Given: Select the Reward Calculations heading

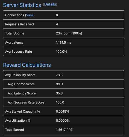Looking at the screenshot, I should coord(27,65).
